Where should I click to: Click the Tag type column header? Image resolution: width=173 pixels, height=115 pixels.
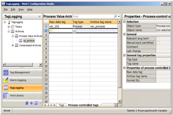[x=81, y=22]
